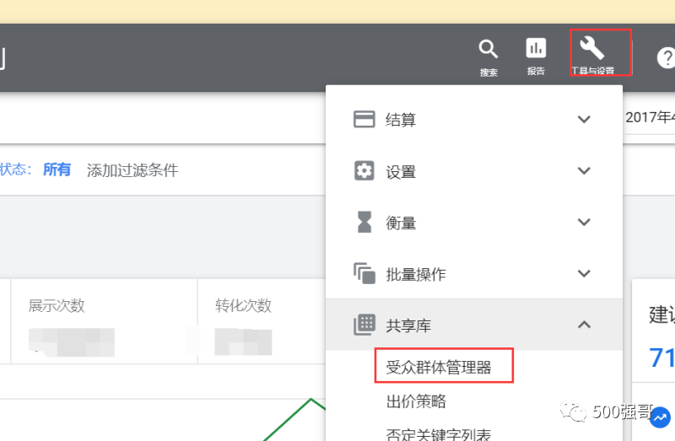Open 否定关键字列表 menu entry

pos(439,434)
